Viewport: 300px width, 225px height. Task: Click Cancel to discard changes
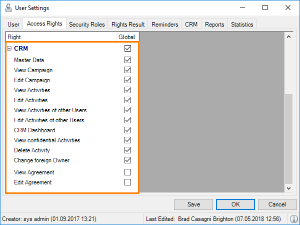(277, 204)
